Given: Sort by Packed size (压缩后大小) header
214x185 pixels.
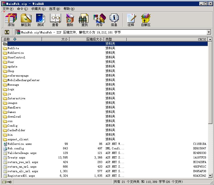Looking at the screenshot, I should 87,39.
